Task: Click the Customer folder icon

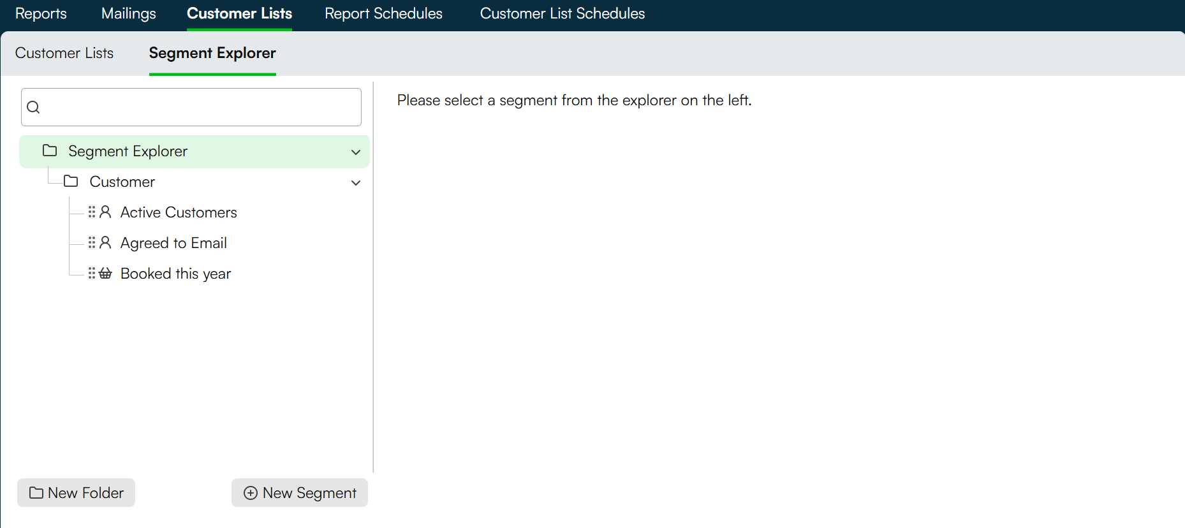Action: 71,181
